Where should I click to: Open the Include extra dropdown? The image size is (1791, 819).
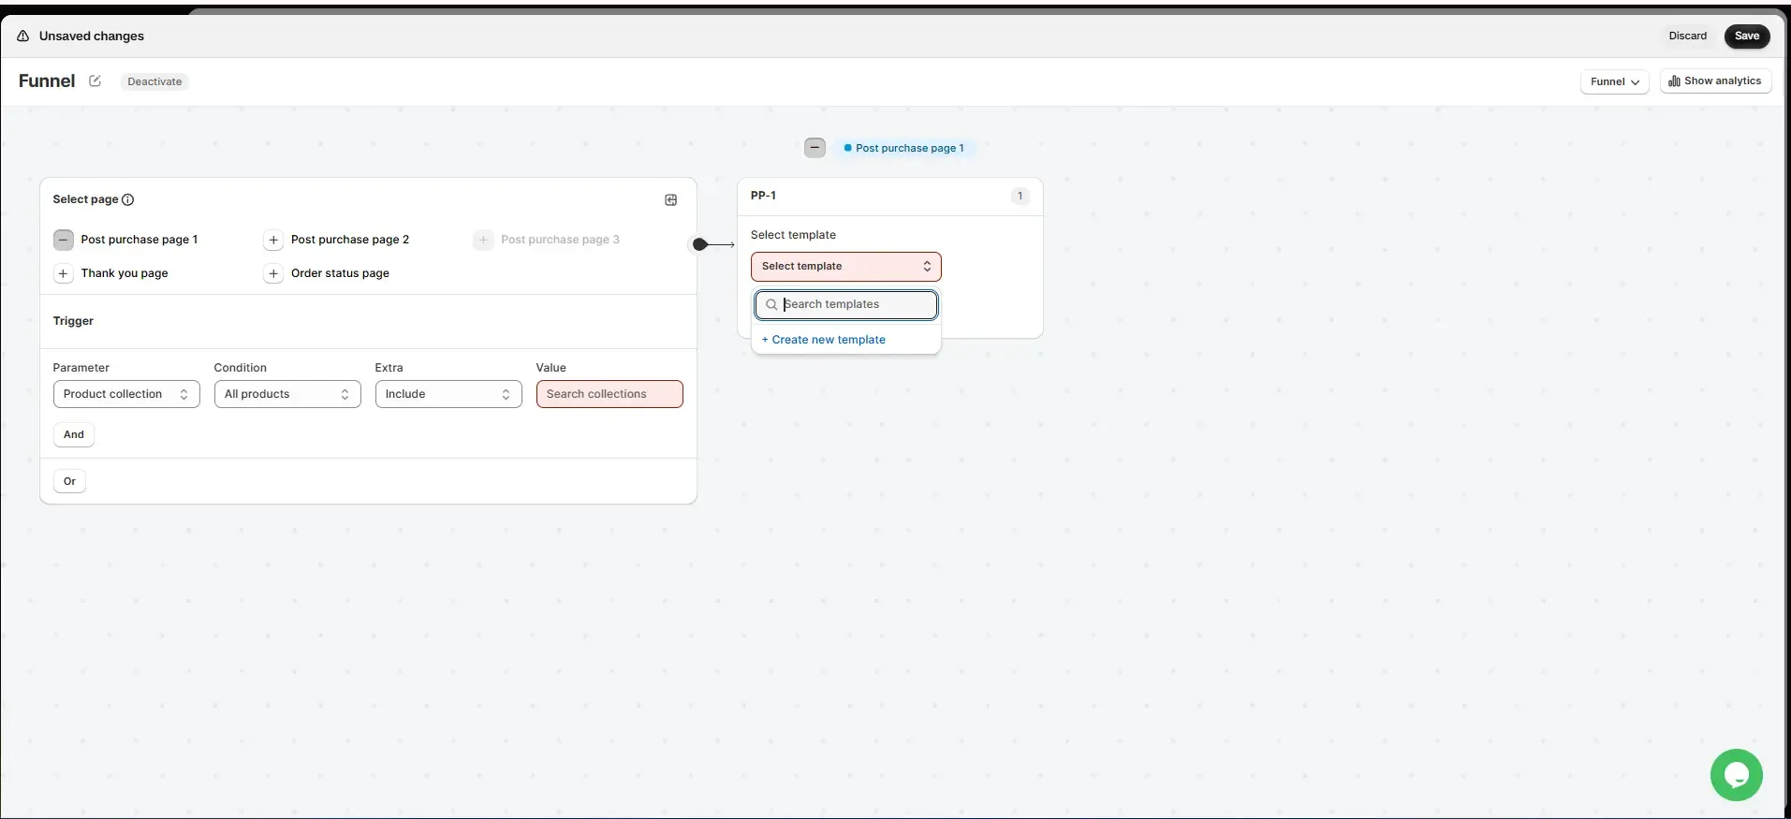coord(448,394)
